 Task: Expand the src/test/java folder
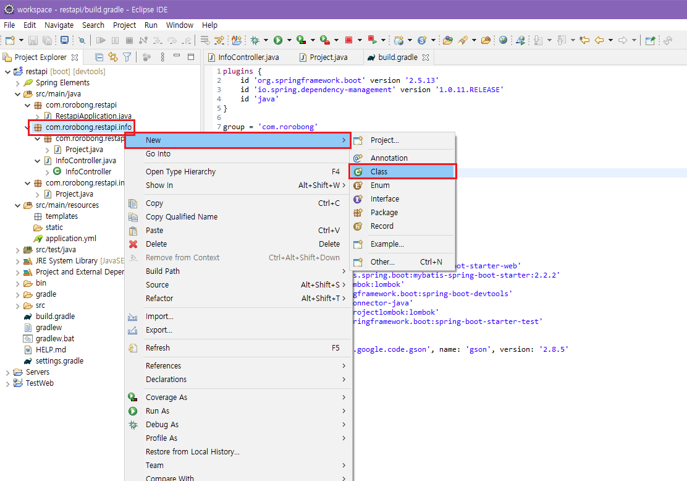click(x=17, y=250)
